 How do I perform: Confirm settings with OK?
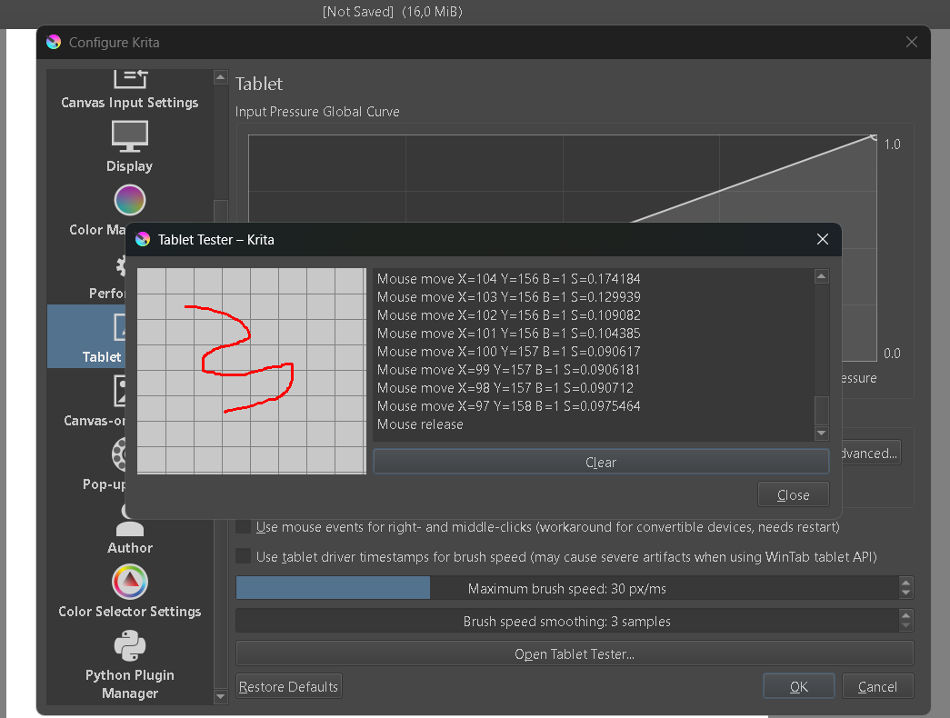pos(798,686)
